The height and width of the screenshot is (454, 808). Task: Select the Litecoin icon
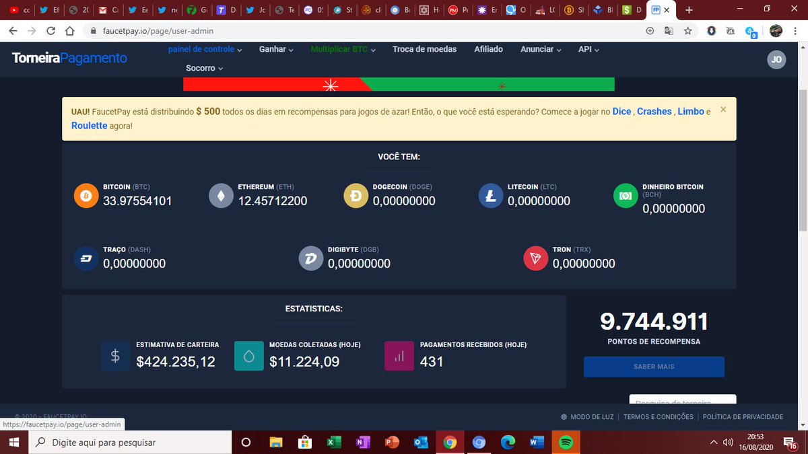(x=490, y=196)
